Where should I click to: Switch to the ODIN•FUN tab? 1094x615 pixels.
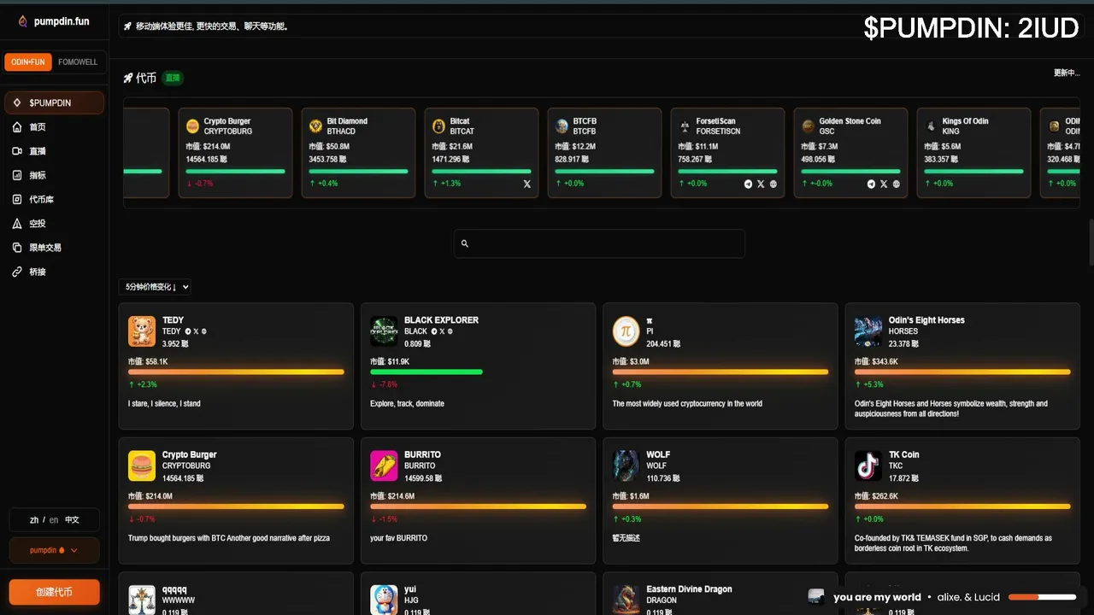(x=28, y=62)
